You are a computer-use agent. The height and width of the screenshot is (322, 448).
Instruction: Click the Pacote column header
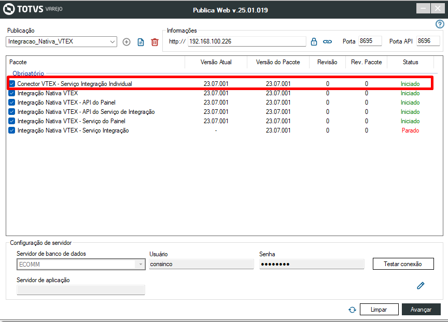pyautogui.click(x=95, y=62)
